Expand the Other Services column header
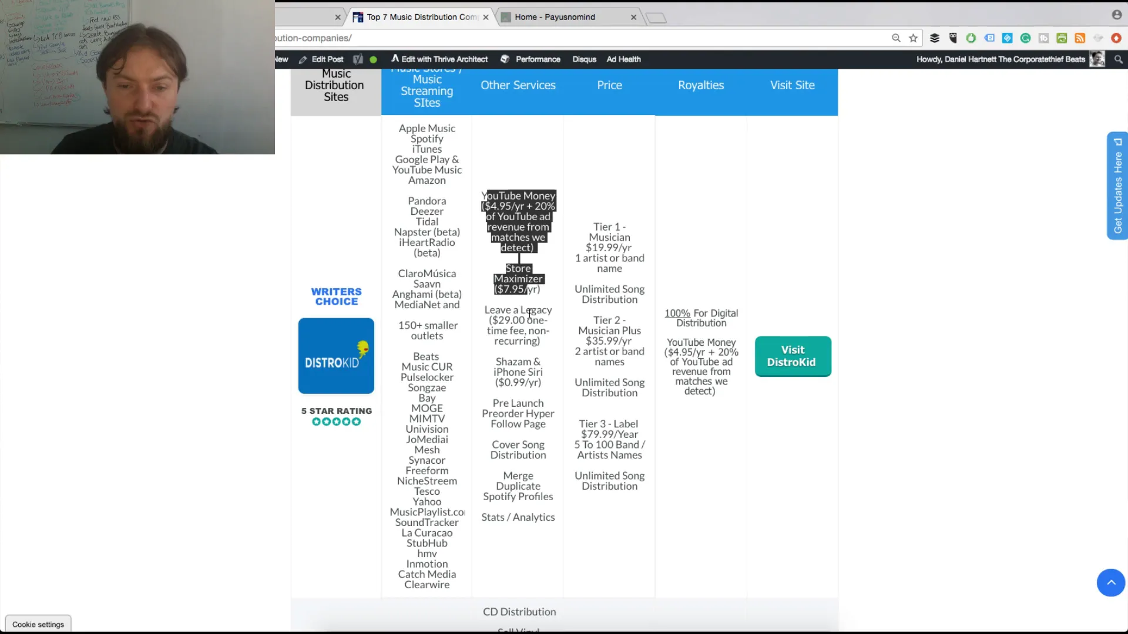The width and height of the screenshot is (1128, 634). [518, 85]
